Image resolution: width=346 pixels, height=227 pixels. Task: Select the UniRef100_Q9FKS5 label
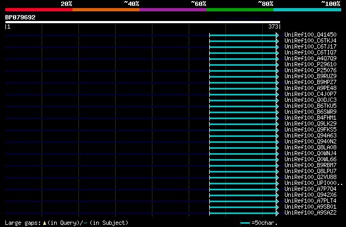click(310, 130)
